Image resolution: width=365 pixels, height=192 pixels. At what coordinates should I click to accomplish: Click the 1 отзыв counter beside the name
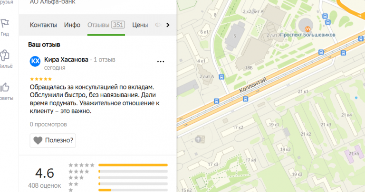click(x=105, y=60)
